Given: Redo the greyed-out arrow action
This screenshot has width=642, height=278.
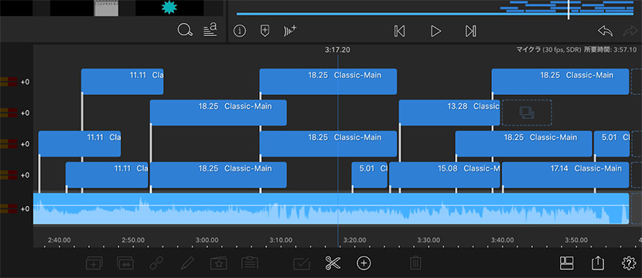Looking at the screenshot, I should click(630, 31).
